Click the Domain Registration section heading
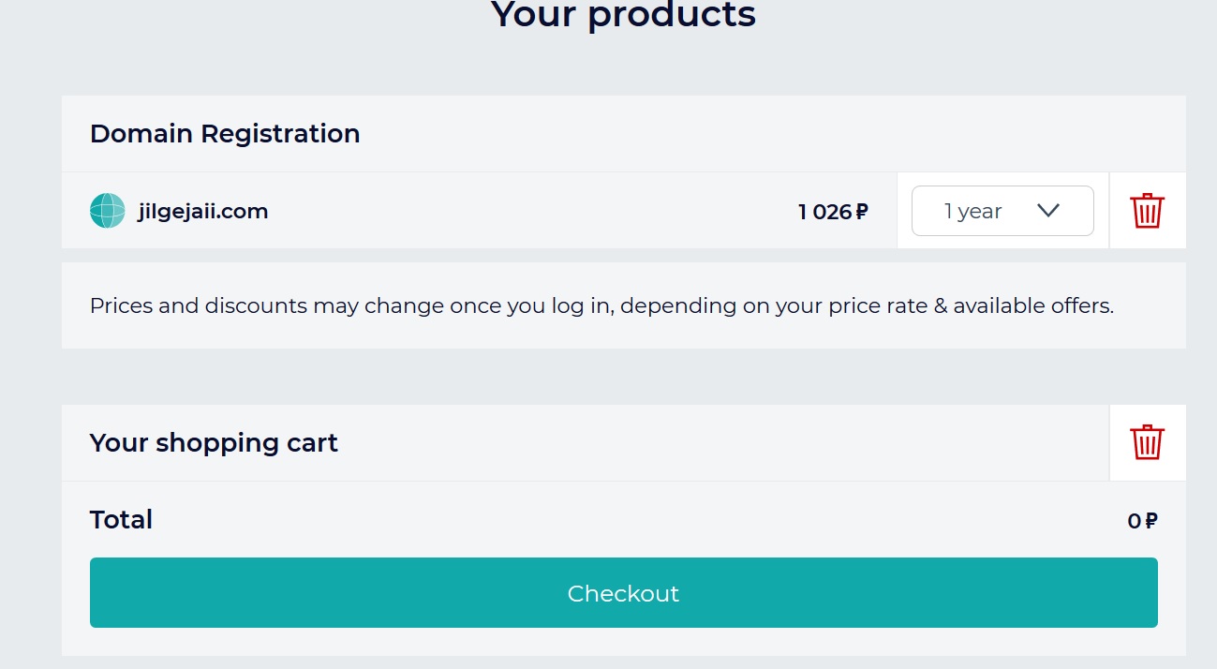The image size is (1217, 669). point(225,133)
